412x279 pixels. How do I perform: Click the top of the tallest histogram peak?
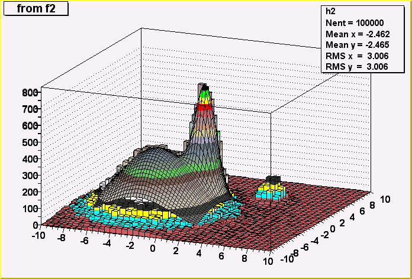[x=203, y=86]
